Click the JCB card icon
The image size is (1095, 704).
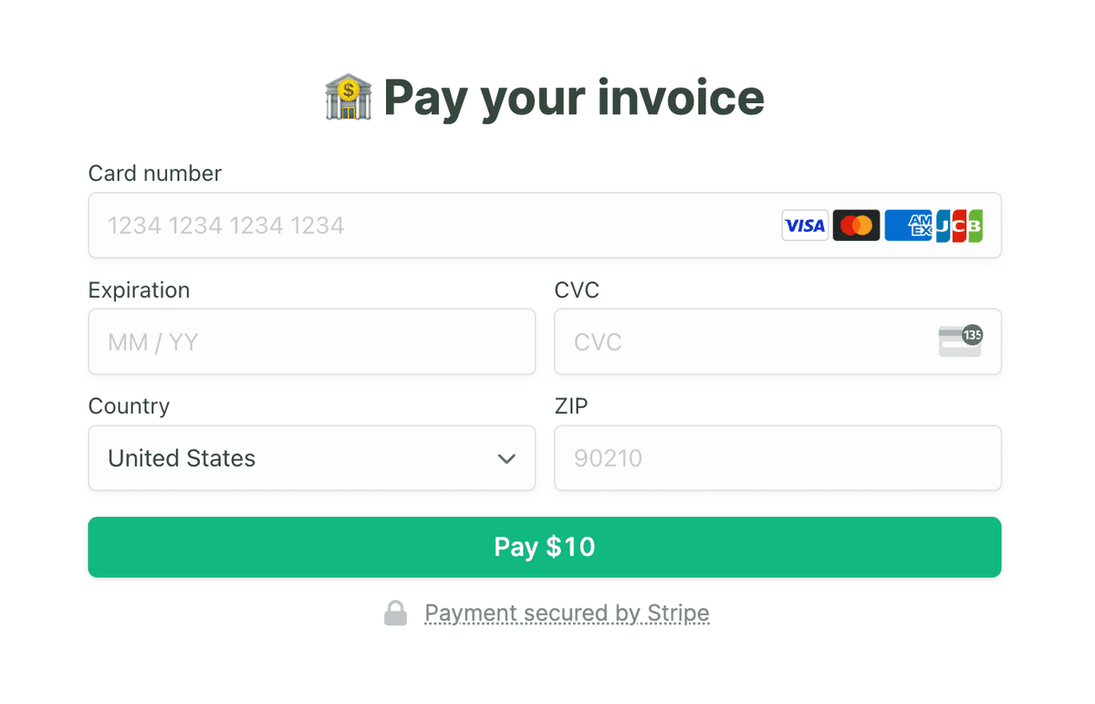[959, 226]
